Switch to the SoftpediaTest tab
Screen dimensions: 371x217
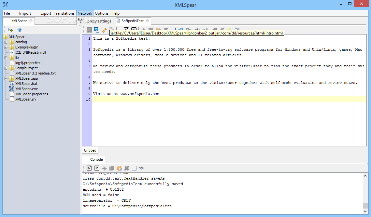pyautogui.click(x=133, y=21)
